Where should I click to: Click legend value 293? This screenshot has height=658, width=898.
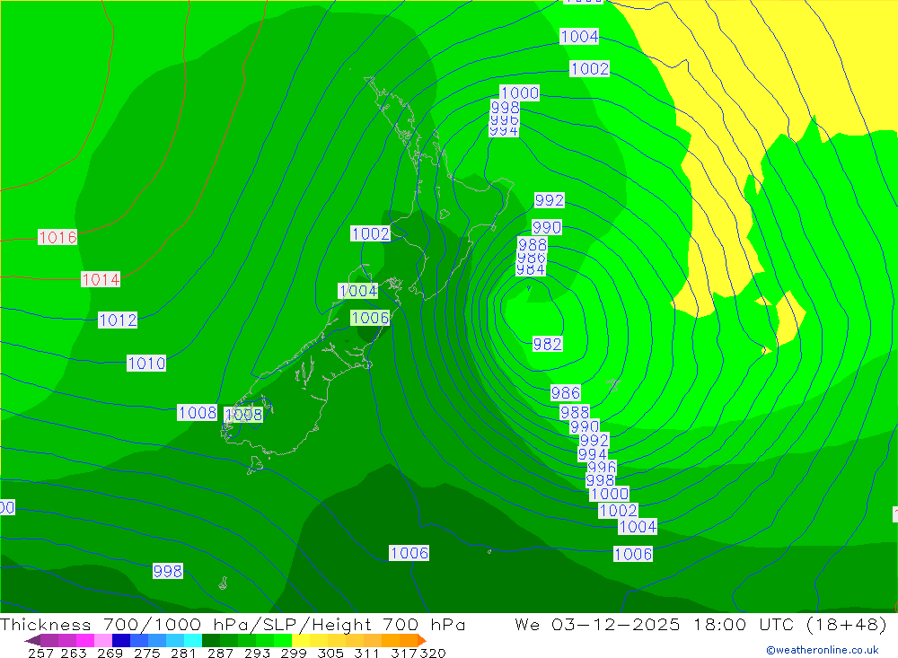point(257,653)
